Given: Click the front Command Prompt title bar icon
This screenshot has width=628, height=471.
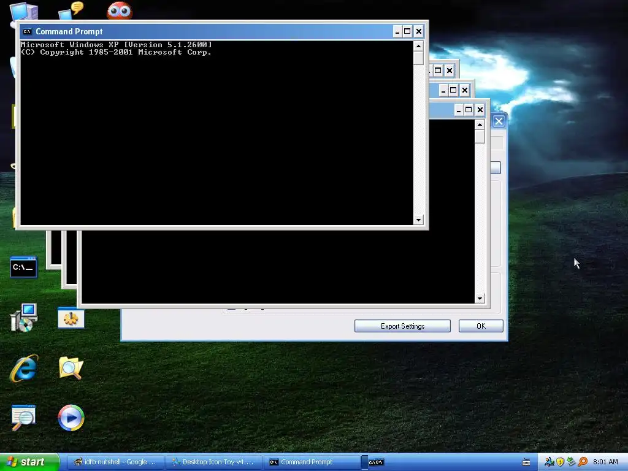Looking at the screenshot, I should [27, 32].
